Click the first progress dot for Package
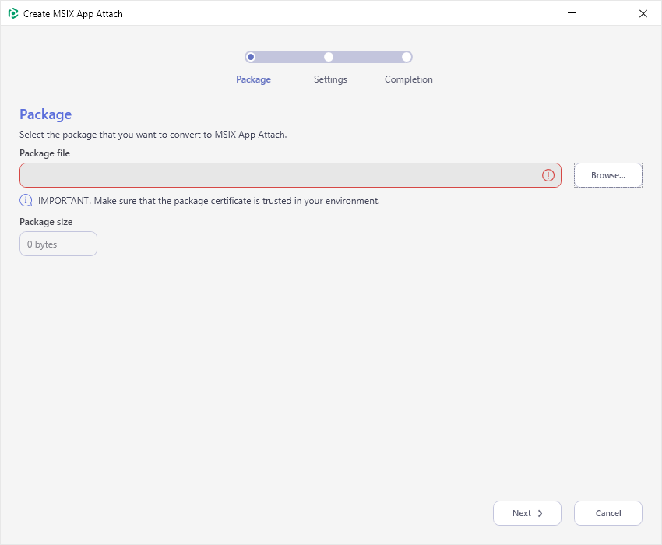The height and width of the screenshot is (545, 662). pyautogui.click(x=251, y=57)
